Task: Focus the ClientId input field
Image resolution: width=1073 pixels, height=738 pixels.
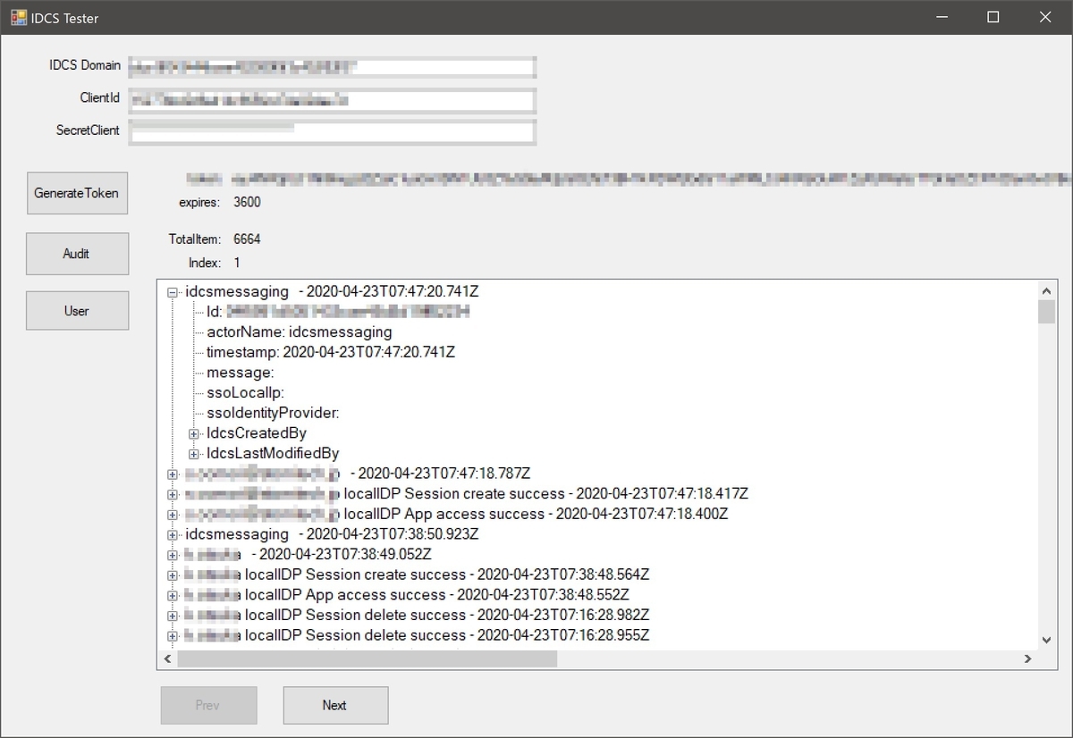Action: [x=332, y=99]
